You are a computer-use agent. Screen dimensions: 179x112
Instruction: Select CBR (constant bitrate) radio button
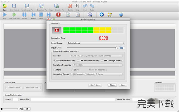pos(78,61)
